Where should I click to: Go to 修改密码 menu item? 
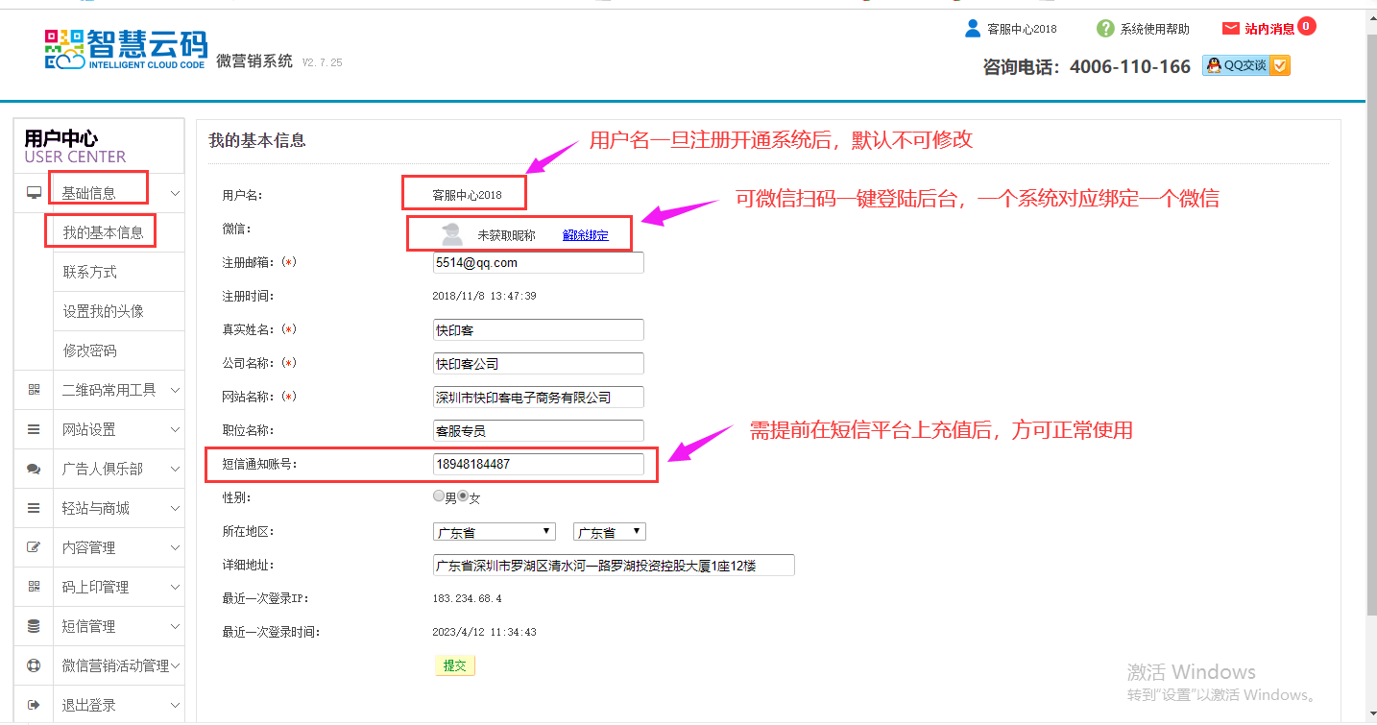(90, 350)
